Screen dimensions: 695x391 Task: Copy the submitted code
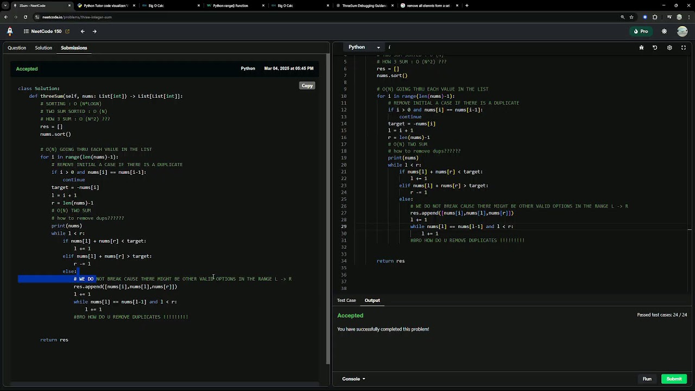click(x=307, y=86)
